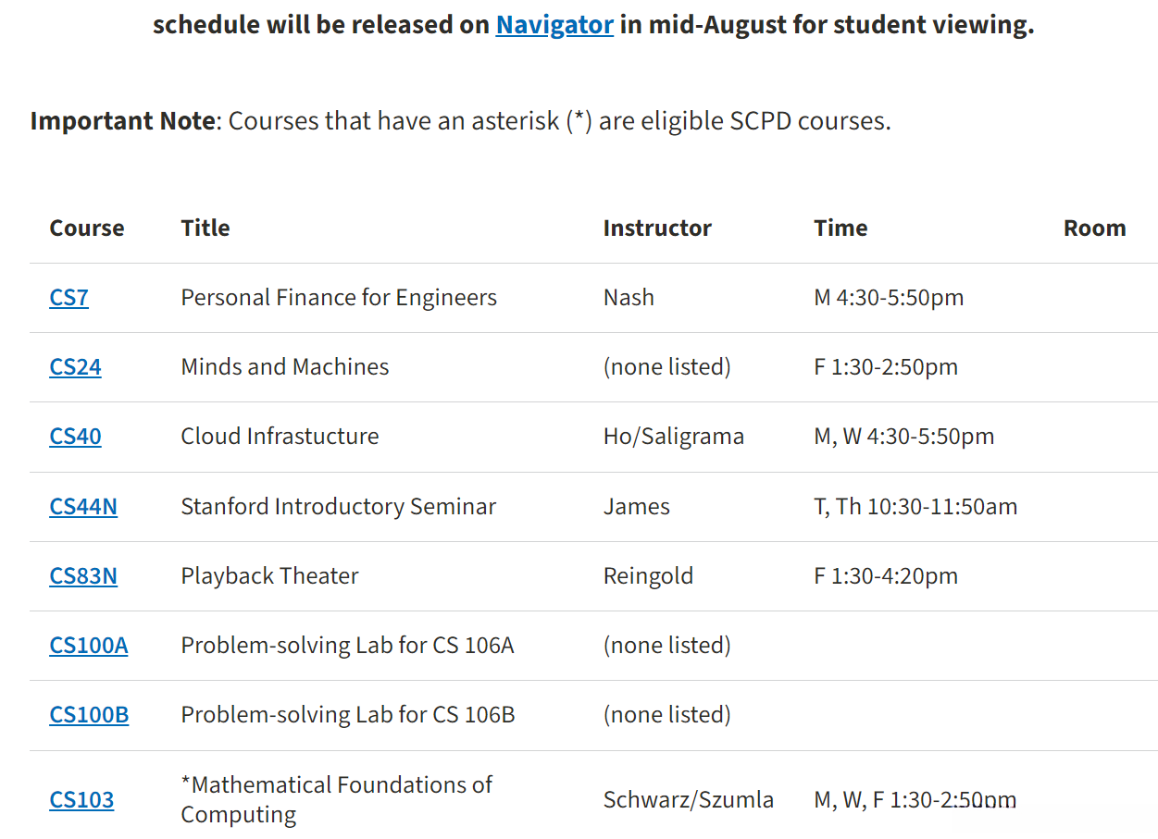Go to the CS40 course page

tap(75, 437)
